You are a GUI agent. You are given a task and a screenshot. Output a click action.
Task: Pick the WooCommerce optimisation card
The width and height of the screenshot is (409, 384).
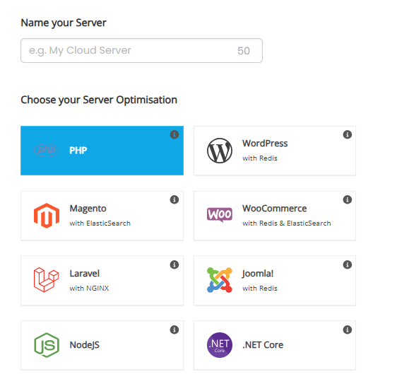(275, 216)
